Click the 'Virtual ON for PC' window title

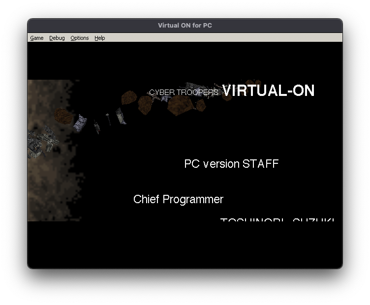pyautogui.click(x=185, y=26)
